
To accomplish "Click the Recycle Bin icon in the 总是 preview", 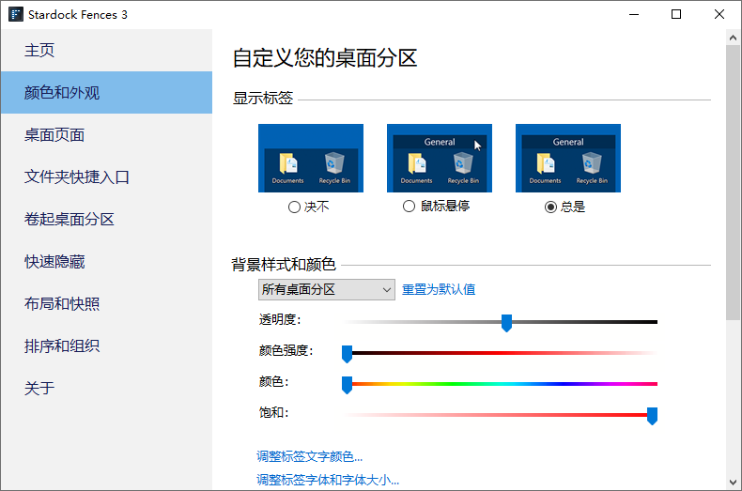I will coord(592,163).
